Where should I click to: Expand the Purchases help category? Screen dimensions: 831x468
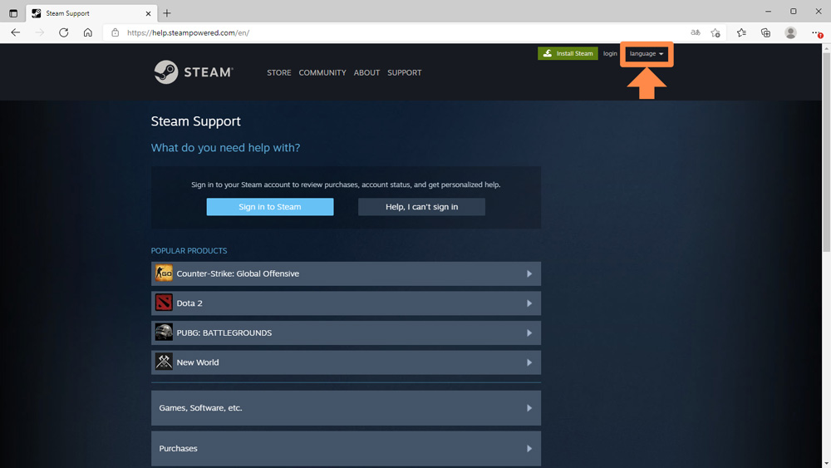click(x=346, y=448)
